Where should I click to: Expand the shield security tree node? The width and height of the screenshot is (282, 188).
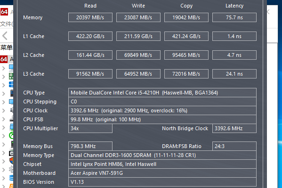(3, 161)
